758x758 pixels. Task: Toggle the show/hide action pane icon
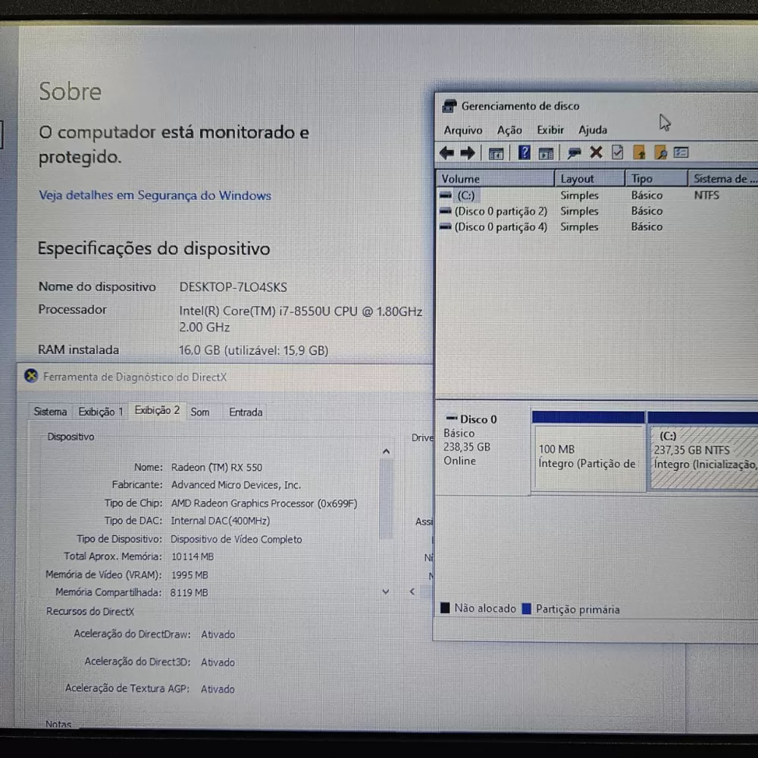coord(546,154)
